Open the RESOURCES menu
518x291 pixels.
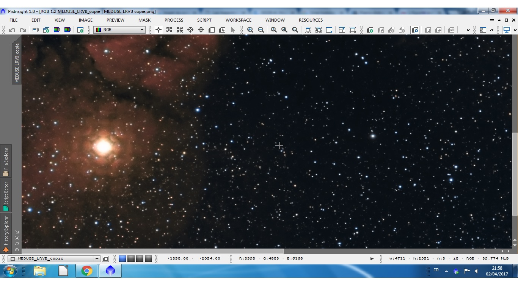click(x=311, y=20)
